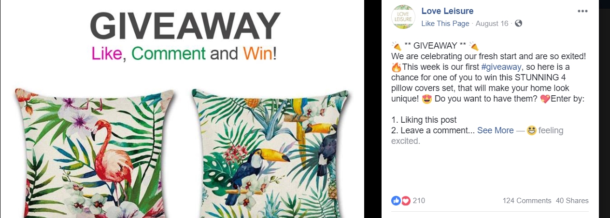Click the blue Like reaction icon
Viewport: 610px width, 218px height.
pyautogui.click(x=396, y=201)
